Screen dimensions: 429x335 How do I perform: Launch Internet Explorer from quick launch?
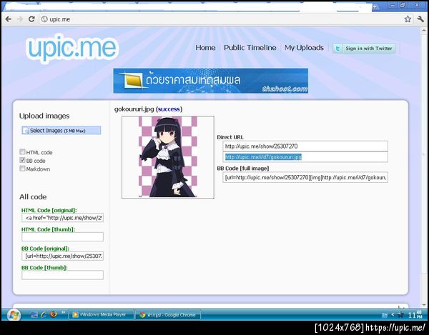pyautogui.click(x=44, y=315)
